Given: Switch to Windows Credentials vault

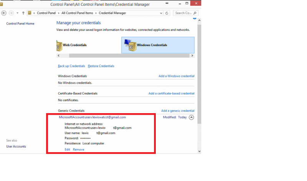Looking at the screenshot, I should [158, 45].
